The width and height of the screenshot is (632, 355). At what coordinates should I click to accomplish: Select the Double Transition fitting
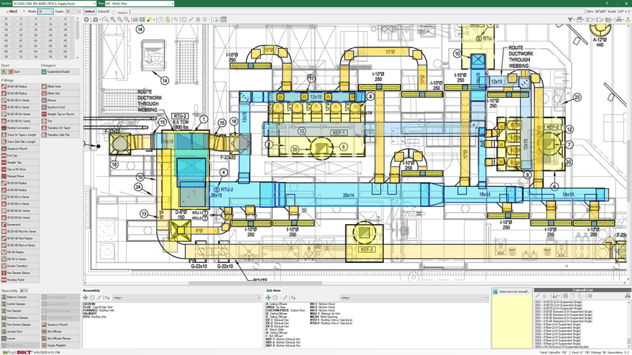[20, 266]
